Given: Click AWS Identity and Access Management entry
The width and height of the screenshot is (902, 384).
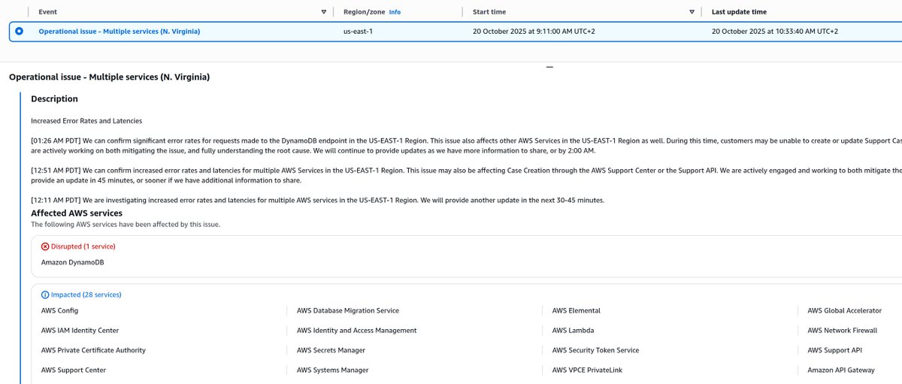Looking at the screenshot, I should [356, 330].
